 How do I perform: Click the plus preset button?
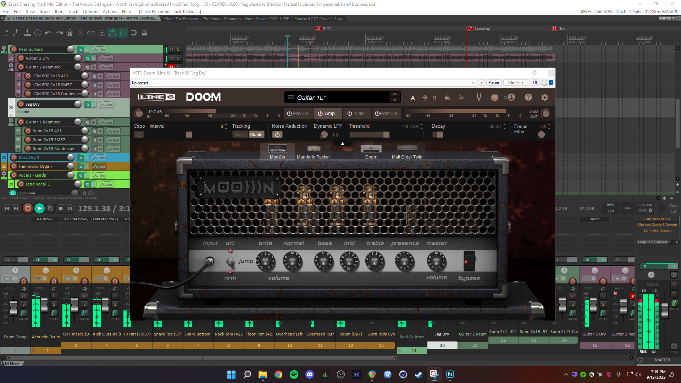pos(481,83)
